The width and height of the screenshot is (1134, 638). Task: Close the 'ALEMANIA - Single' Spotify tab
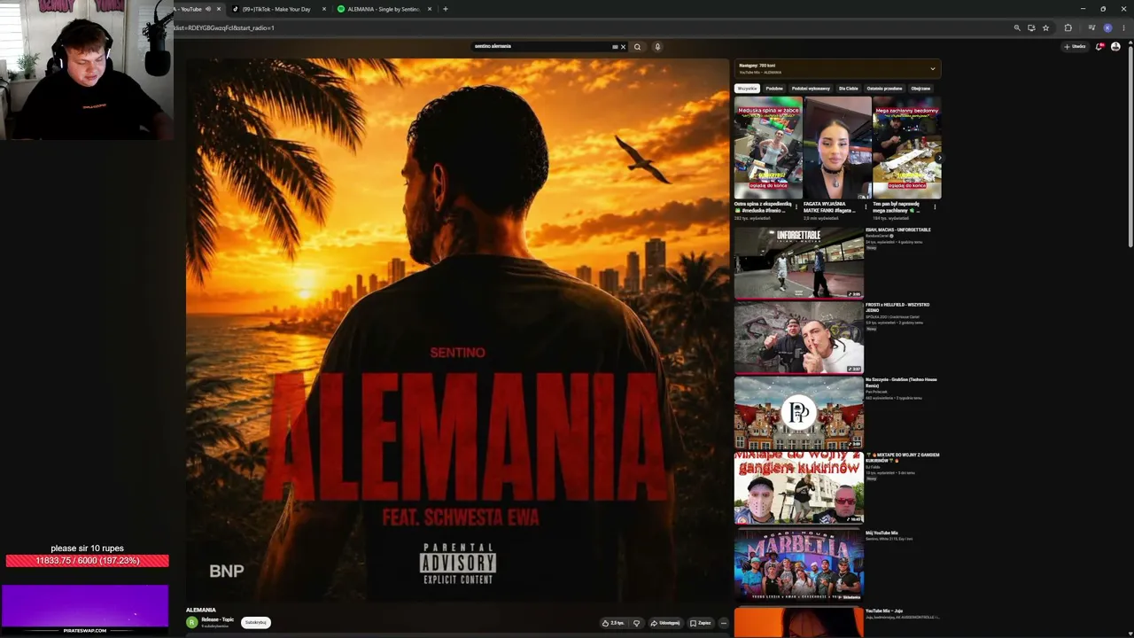click(430, 9)
